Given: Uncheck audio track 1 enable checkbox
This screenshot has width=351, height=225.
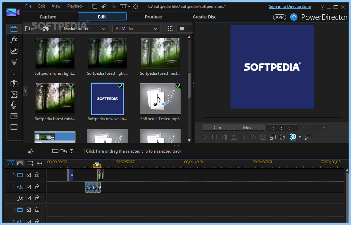Looking at the screenshot, I should [x=29, y=187].
